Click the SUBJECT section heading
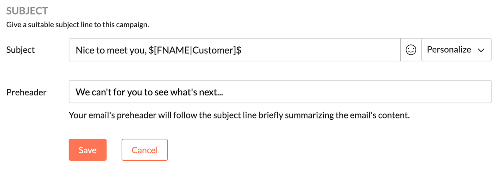This screenshot has width=502, height=172. coord(27,10)
